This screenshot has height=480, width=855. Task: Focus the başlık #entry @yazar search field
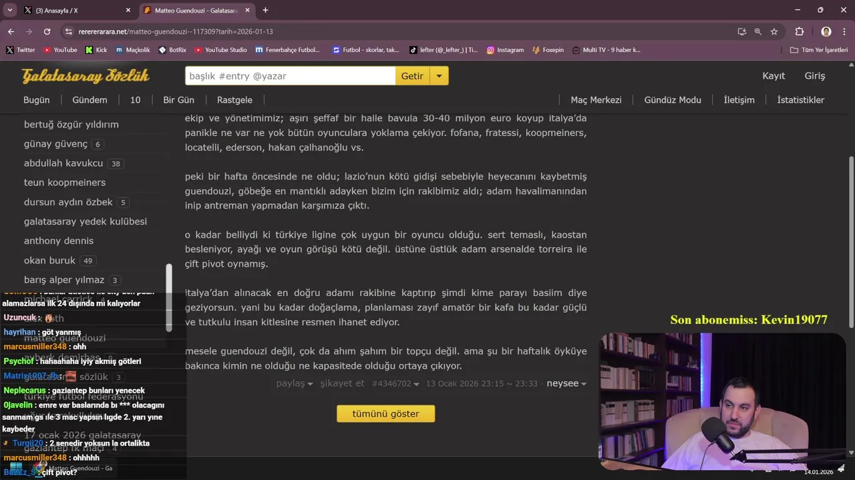(290, 76)
